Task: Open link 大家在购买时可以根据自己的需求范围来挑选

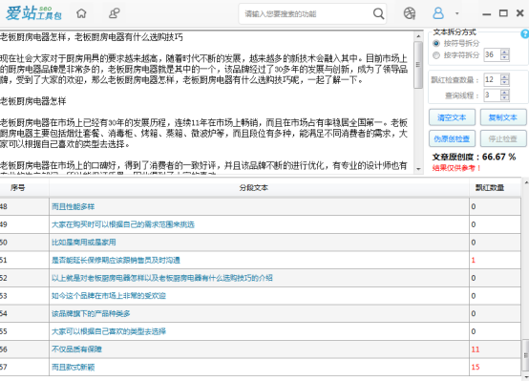Action: tap(123, 224)
